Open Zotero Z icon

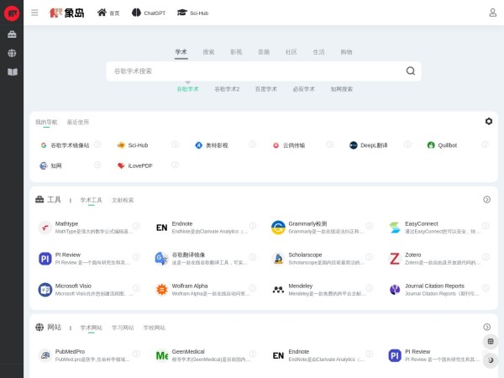395,259
